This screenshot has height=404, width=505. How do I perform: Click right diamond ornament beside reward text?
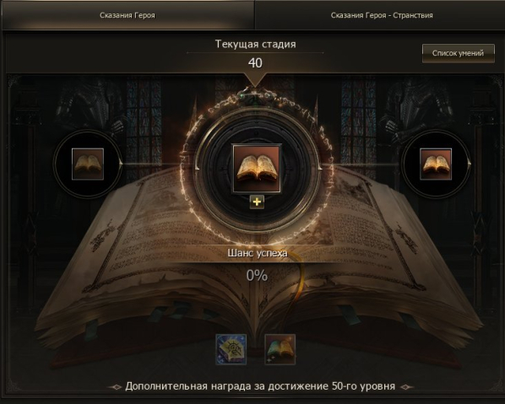click(x=406, y=387)
